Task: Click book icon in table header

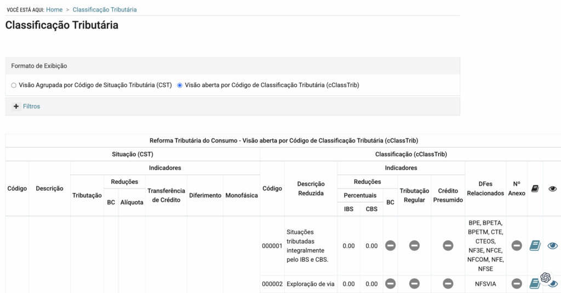Action: tap(535, 188)
